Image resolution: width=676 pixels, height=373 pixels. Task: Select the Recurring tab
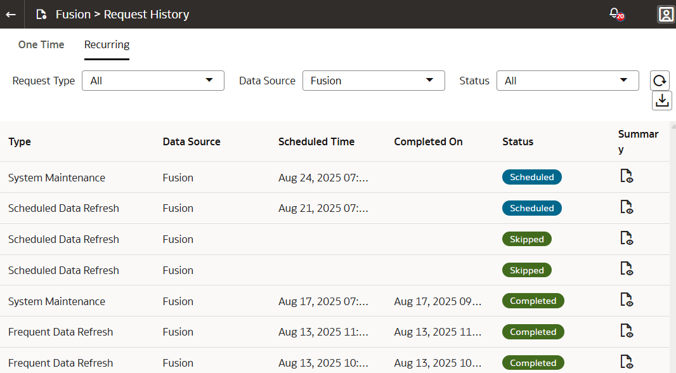pos(107,44)
